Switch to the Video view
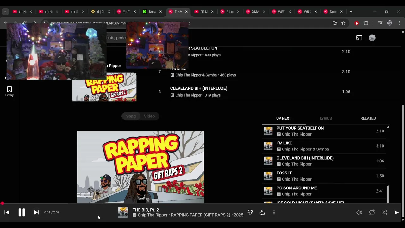Image resolution: width=405 pixels, height=228 pixels. click(149, 116)
